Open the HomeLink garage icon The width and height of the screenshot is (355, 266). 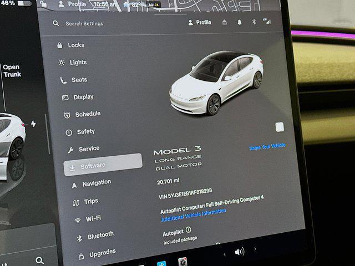[224, 22]
